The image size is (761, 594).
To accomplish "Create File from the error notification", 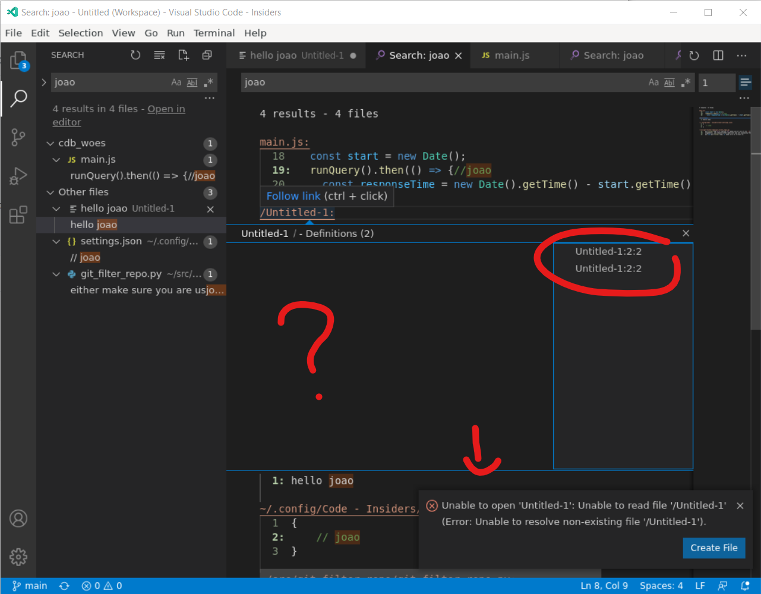I will (714, 548).
